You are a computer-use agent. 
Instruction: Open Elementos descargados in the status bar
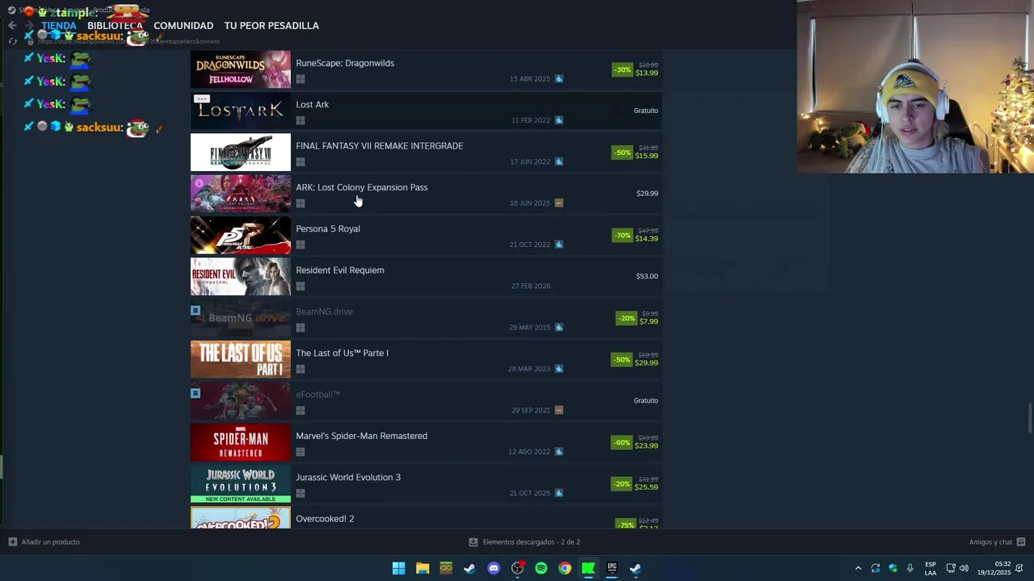tap(531, 542)
